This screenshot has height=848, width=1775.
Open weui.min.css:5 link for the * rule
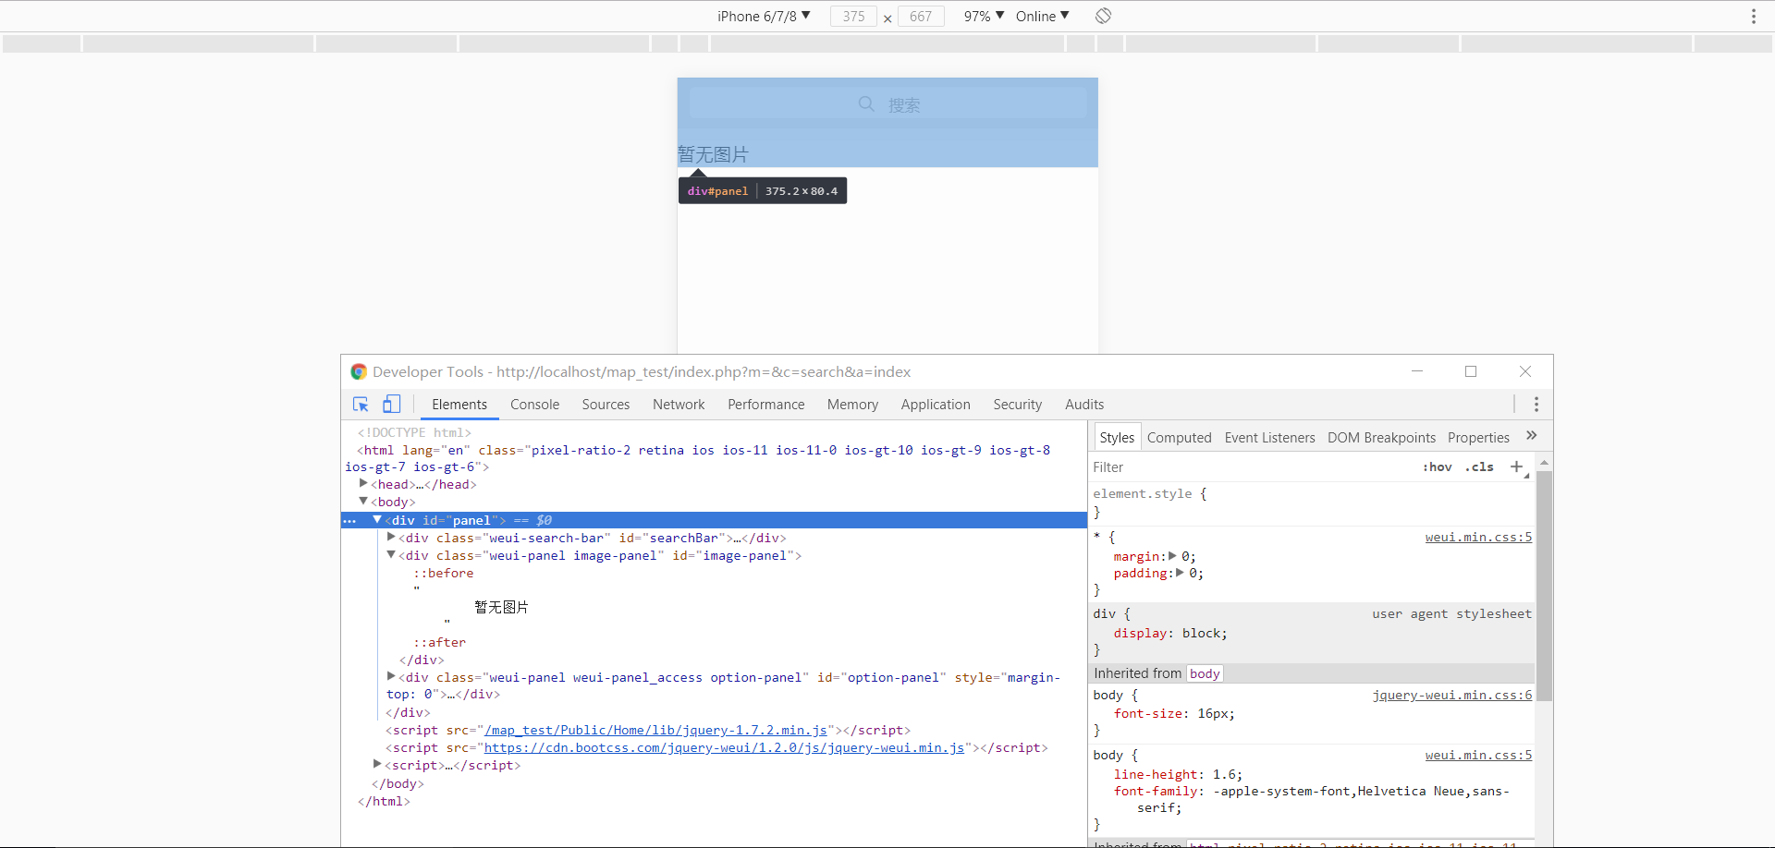[x=1478, y=537]
